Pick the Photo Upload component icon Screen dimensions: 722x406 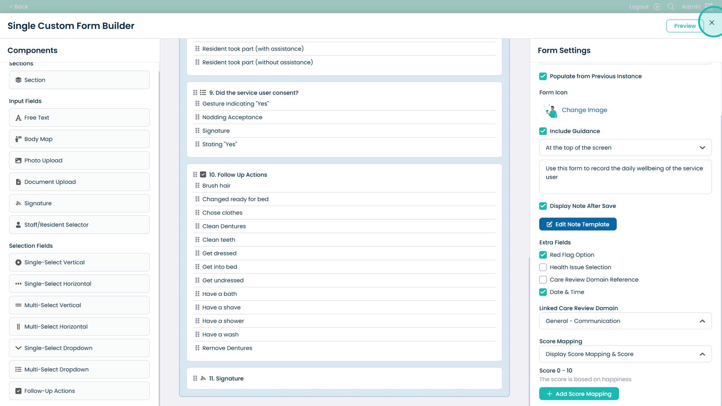tap(19, 161)
